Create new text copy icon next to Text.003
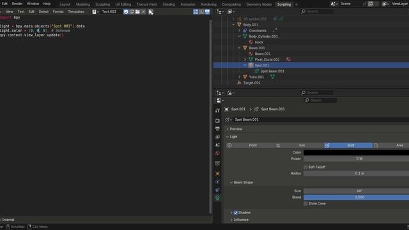The width and height of the screenshot is (409, 230). 132,11
